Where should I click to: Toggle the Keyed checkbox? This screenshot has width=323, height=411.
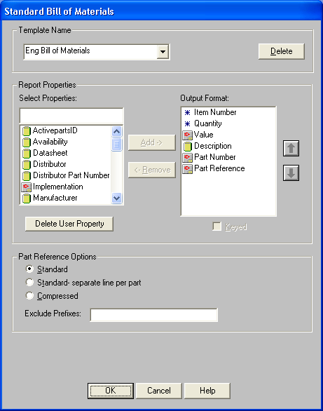[x=217, y=227]
